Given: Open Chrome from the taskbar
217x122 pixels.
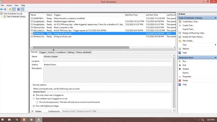Looking at the screenshot, I should click(x=17, y=120).
